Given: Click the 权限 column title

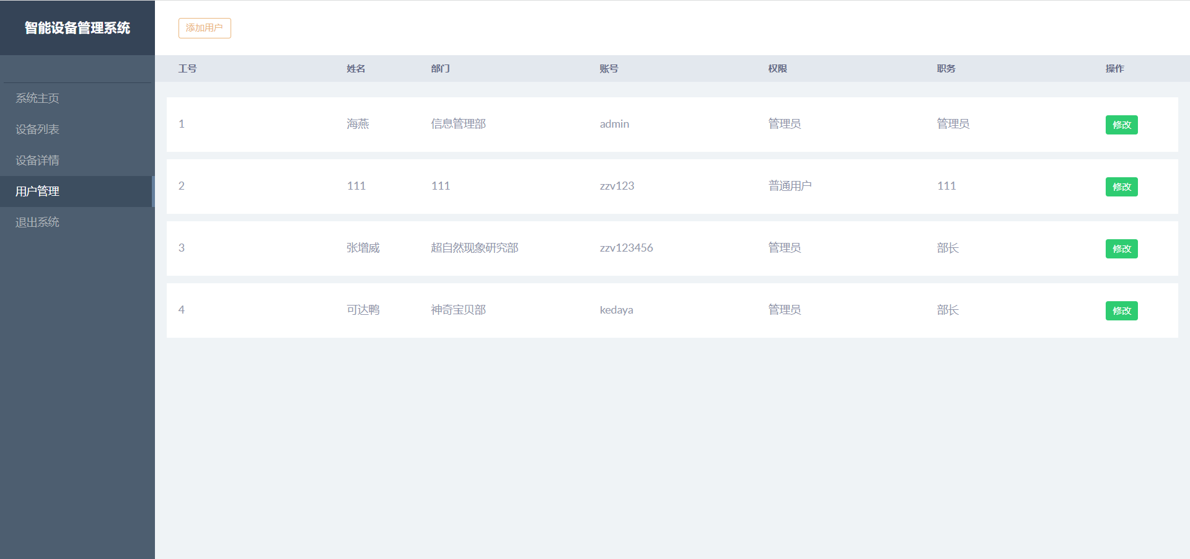Looking at the screenshot, I should pos(777,68).
